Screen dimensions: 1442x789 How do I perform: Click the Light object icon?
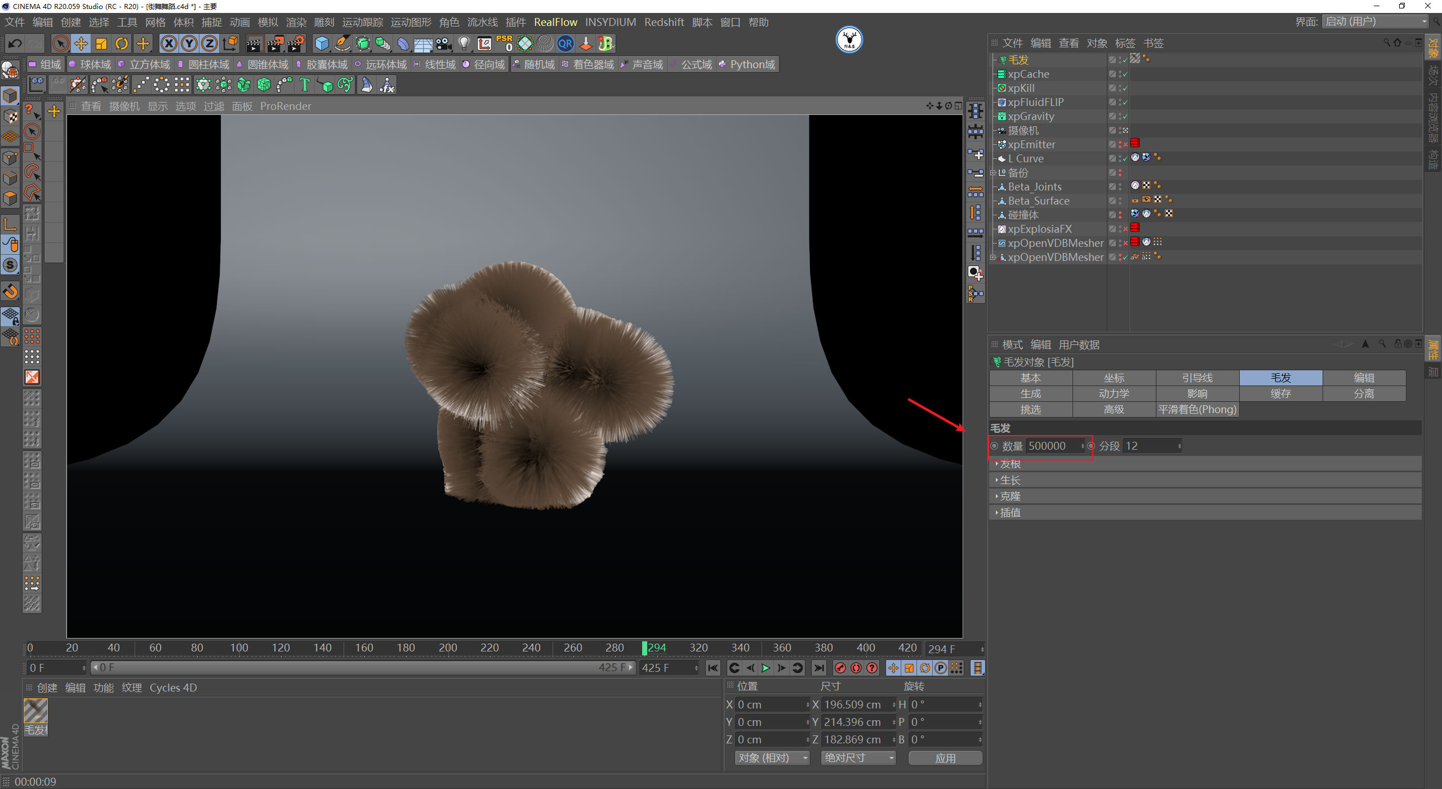pos(464,43)
